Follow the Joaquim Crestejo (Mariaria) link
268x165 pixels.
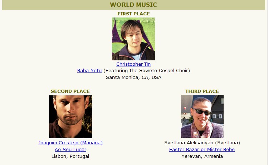pos(70,142)
